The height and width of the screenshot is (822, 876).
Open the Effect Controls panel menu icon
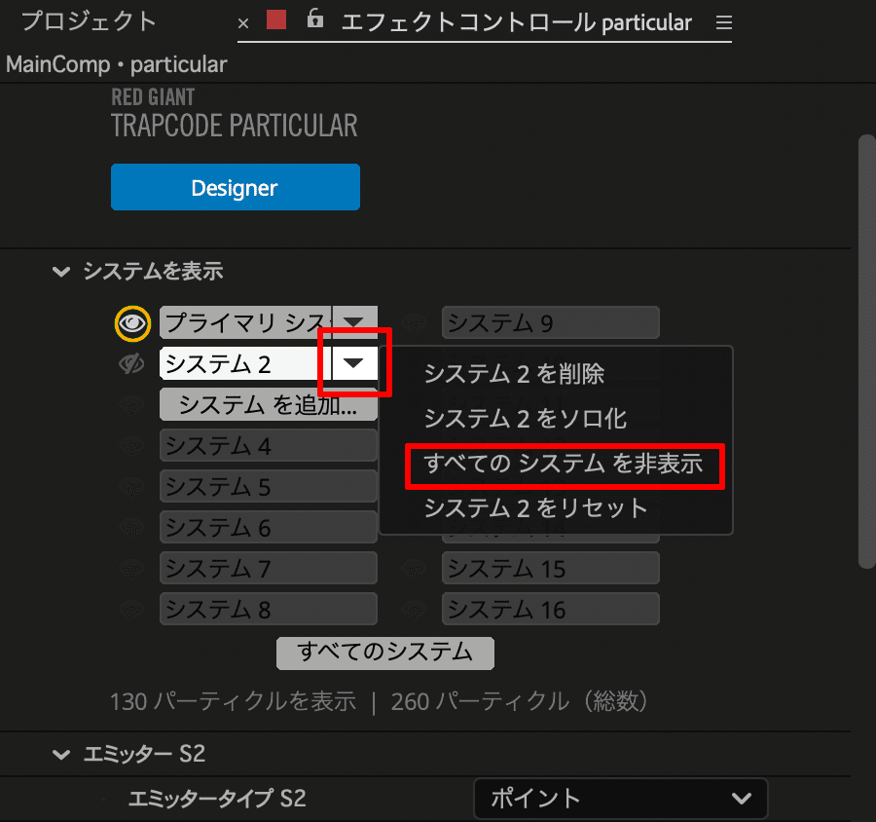(723, 22)
